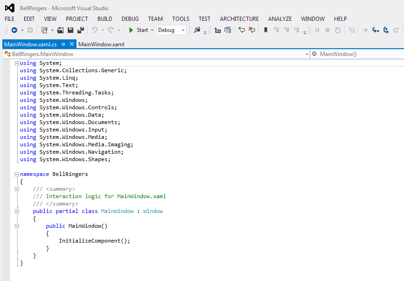Viewport: 404px width, 281px height.
Task: Start debugging with the green Start button
Action: click(x=138, y=30)
